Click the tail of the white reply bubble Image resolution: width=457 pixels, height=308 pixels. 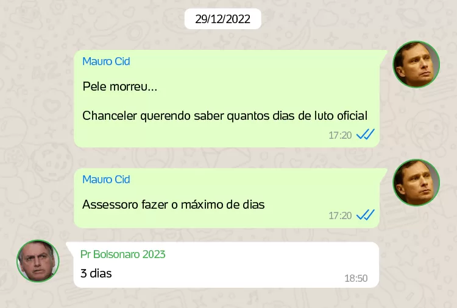coord(70,246)
